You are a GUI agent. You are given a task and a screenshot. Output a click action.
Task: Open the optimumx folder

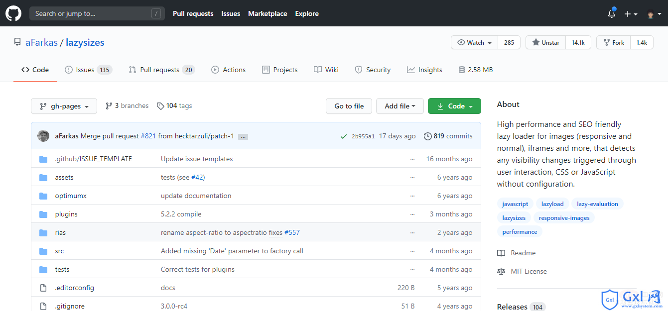tap(71, 196)
